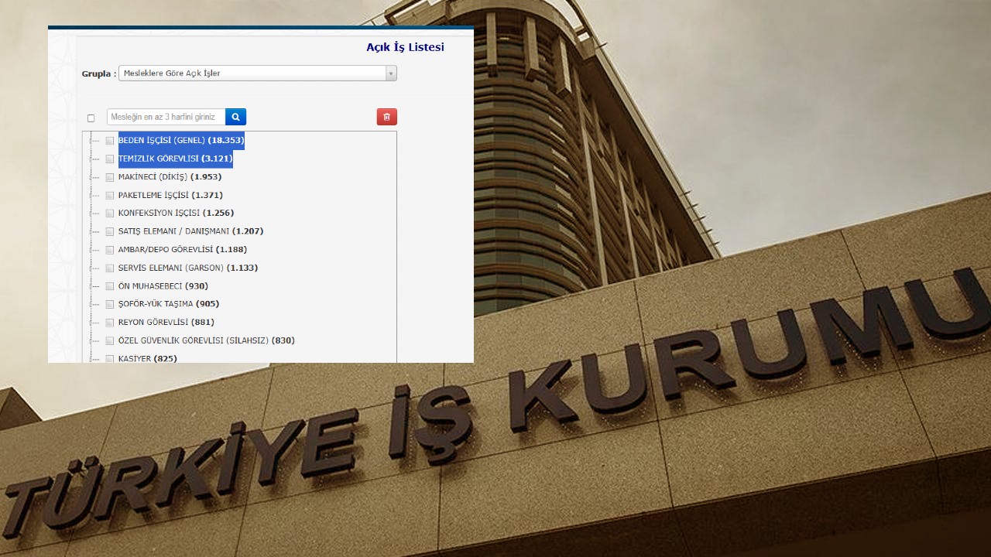Select REYON GÖREVLİSİ entry
Viewport: 991px width, 557px height.
coord(166,323)
